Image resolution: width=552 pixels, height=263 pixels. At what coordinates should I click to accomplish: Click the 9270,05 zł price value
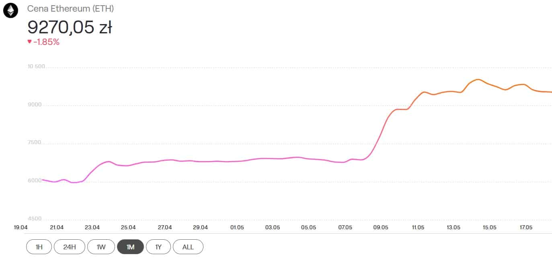point(70,27)
